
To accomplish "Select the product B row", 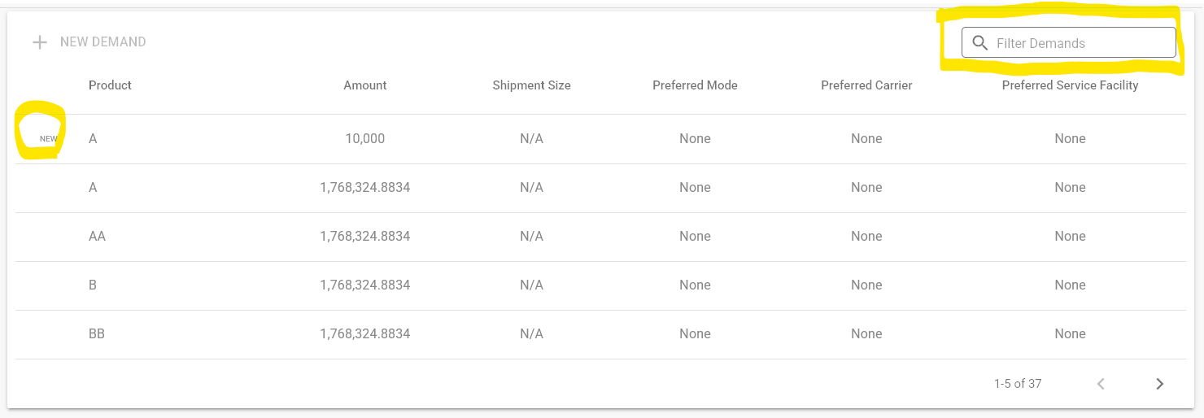I will (93, 285).
